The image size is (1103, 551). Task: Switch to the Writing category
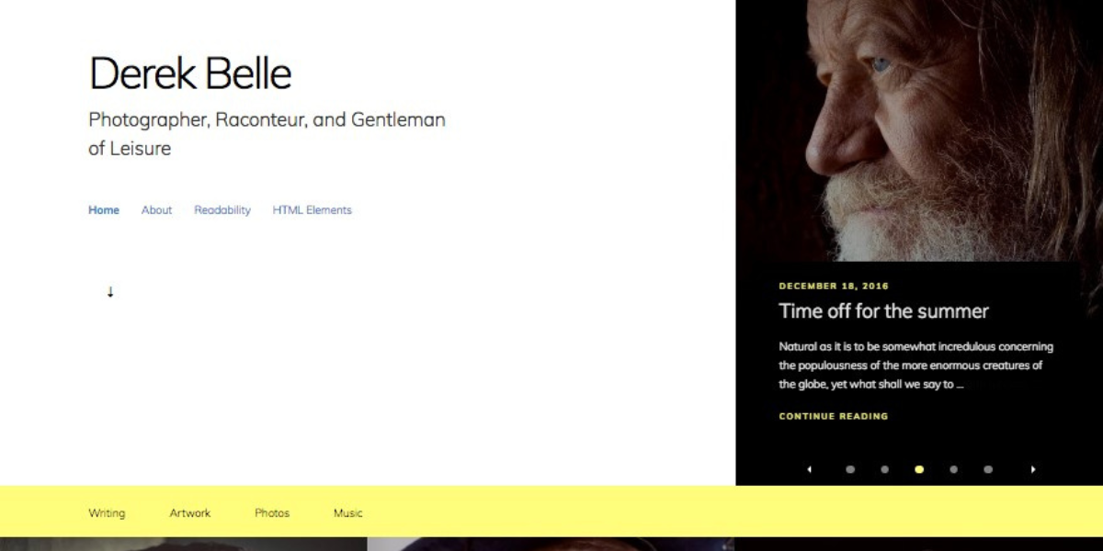[107, 513]
